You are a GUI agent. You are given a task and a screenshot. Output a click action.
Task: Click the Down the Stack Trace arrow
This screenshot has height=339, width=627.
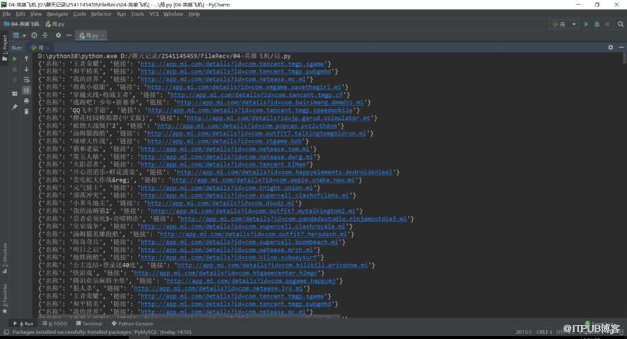pos(26,69)
